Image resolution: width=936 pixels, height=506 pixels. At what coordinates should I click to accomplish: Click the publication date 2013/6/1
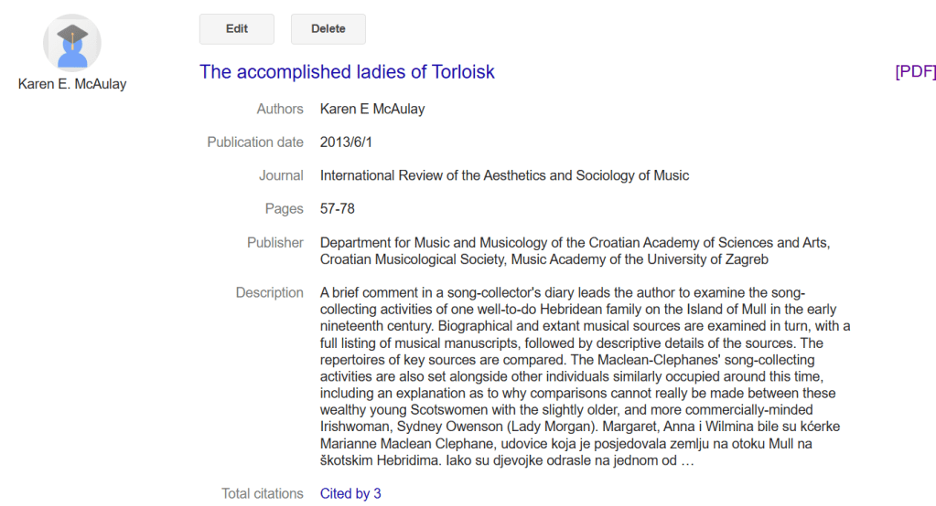[347, 142]
